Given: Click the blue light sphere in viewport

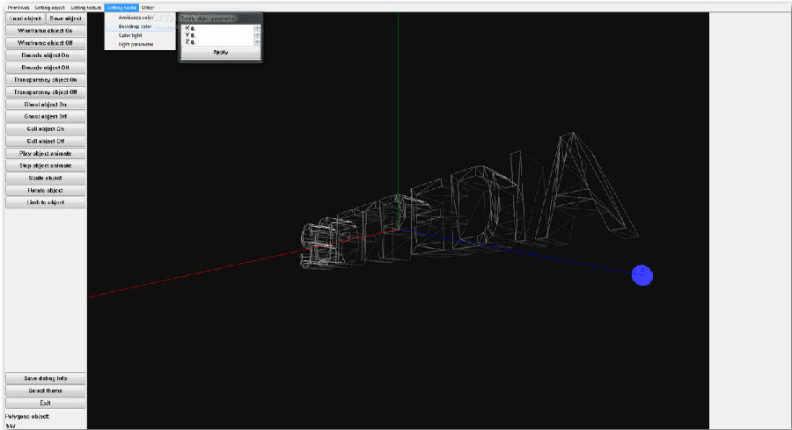Looking at the screenshot, I should pos(642,275).
